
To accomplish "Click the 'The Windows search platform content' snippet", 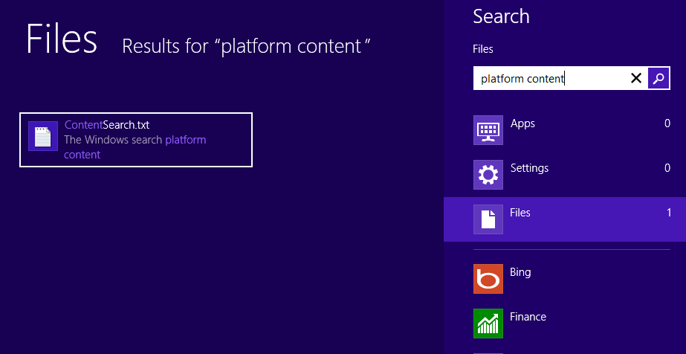I will coord(135,147).
